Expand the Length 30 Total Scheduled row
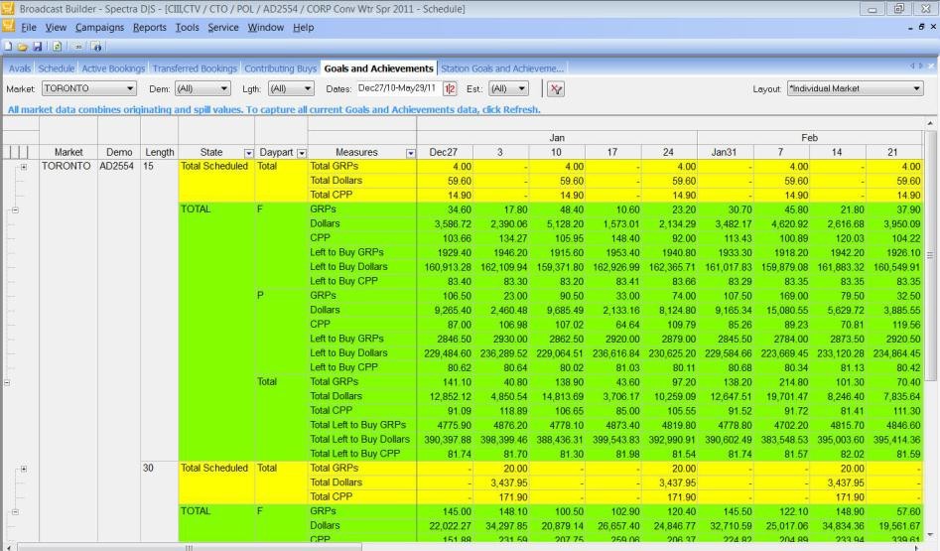 tap(24, 469)
